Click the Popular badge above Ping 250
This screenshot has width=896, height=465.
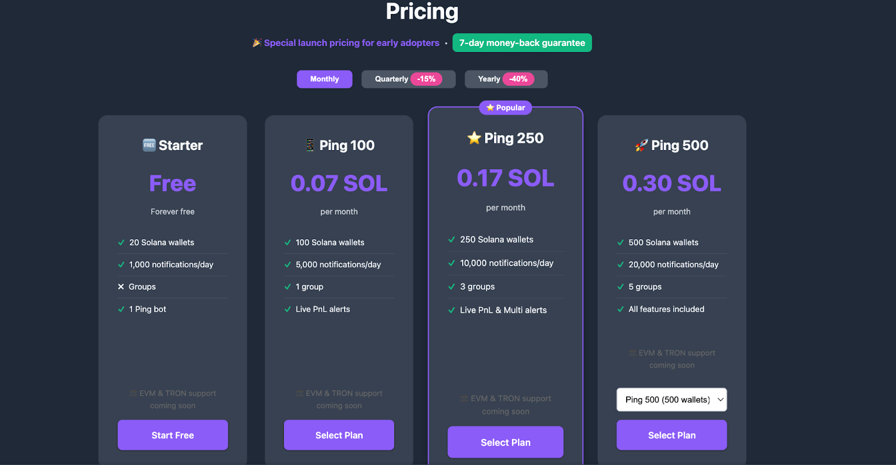click(x=505, y=108)
